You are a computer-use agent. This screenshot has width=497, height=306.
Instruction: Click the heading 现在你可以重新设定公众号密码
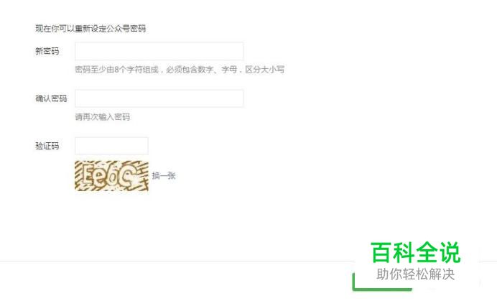(x=90, y=29)
